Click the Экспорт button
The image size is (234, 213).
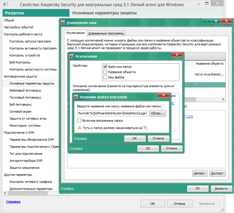tap(217, 173)
